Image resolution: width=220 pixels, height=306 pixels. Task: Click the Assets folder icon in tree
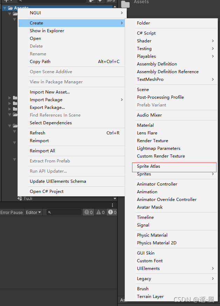point(11,8)
